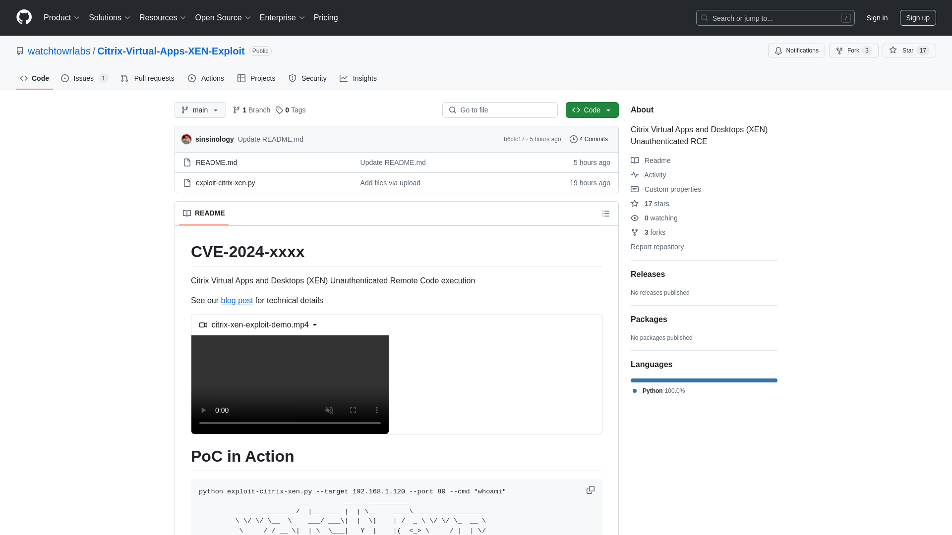The width and height of the screenshot is (952, 535).
Task: Select the Pull requests tab
Action: coord(148,78)
